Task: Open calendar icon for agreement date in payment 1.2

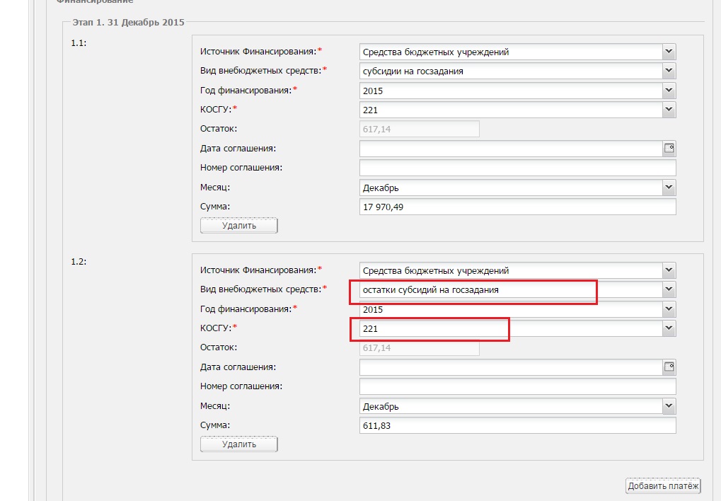Action: click(x=669, y=367)
